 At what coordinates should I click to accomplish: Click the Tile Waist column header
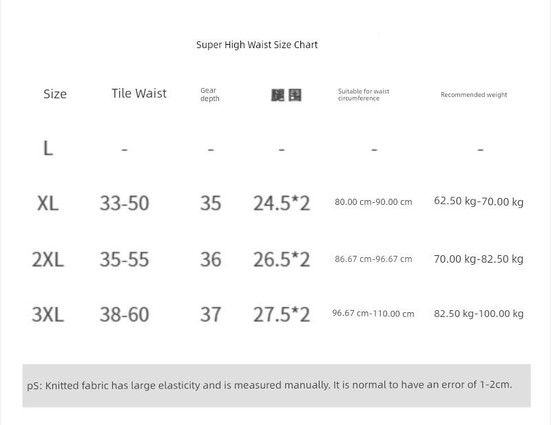click(139, 94)
